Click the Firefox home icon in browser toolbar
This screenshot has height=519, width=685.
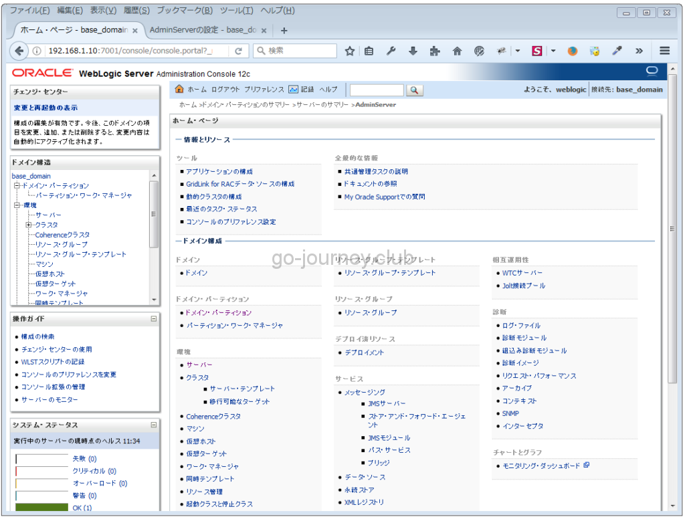pyautogui.click(x=458, y=50)
